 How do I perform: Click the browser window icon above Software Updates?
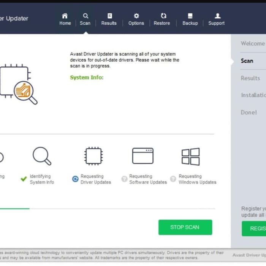coord(142,156)
